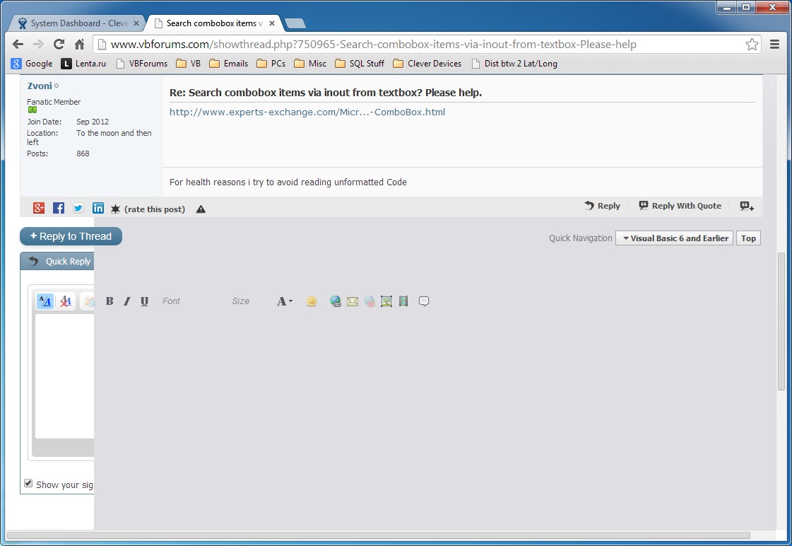
Task: Open a new browser tab
Action: (295, 23)
